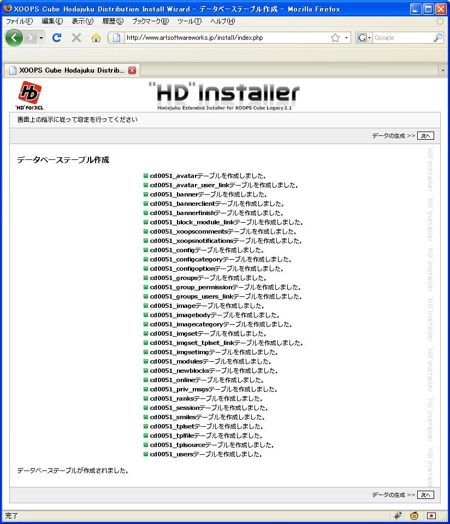Open the ファイル(F) menu
The height and width of the screenshot is (524, 450).
19,21
